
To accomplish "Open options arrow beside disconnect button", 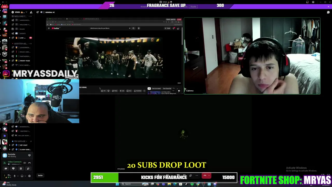I will 209,176.
